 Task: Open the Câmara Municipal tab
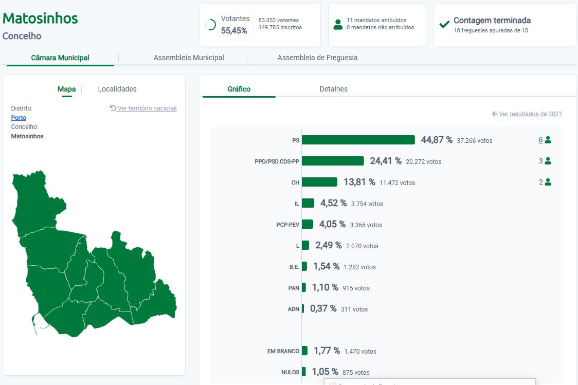[60, 58]
